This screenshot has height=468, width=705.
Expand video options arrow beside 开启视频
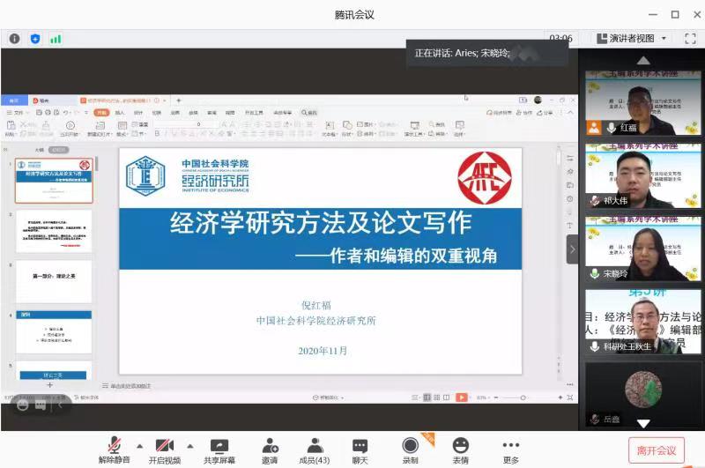pyautogui.click(x=189, y=445)
